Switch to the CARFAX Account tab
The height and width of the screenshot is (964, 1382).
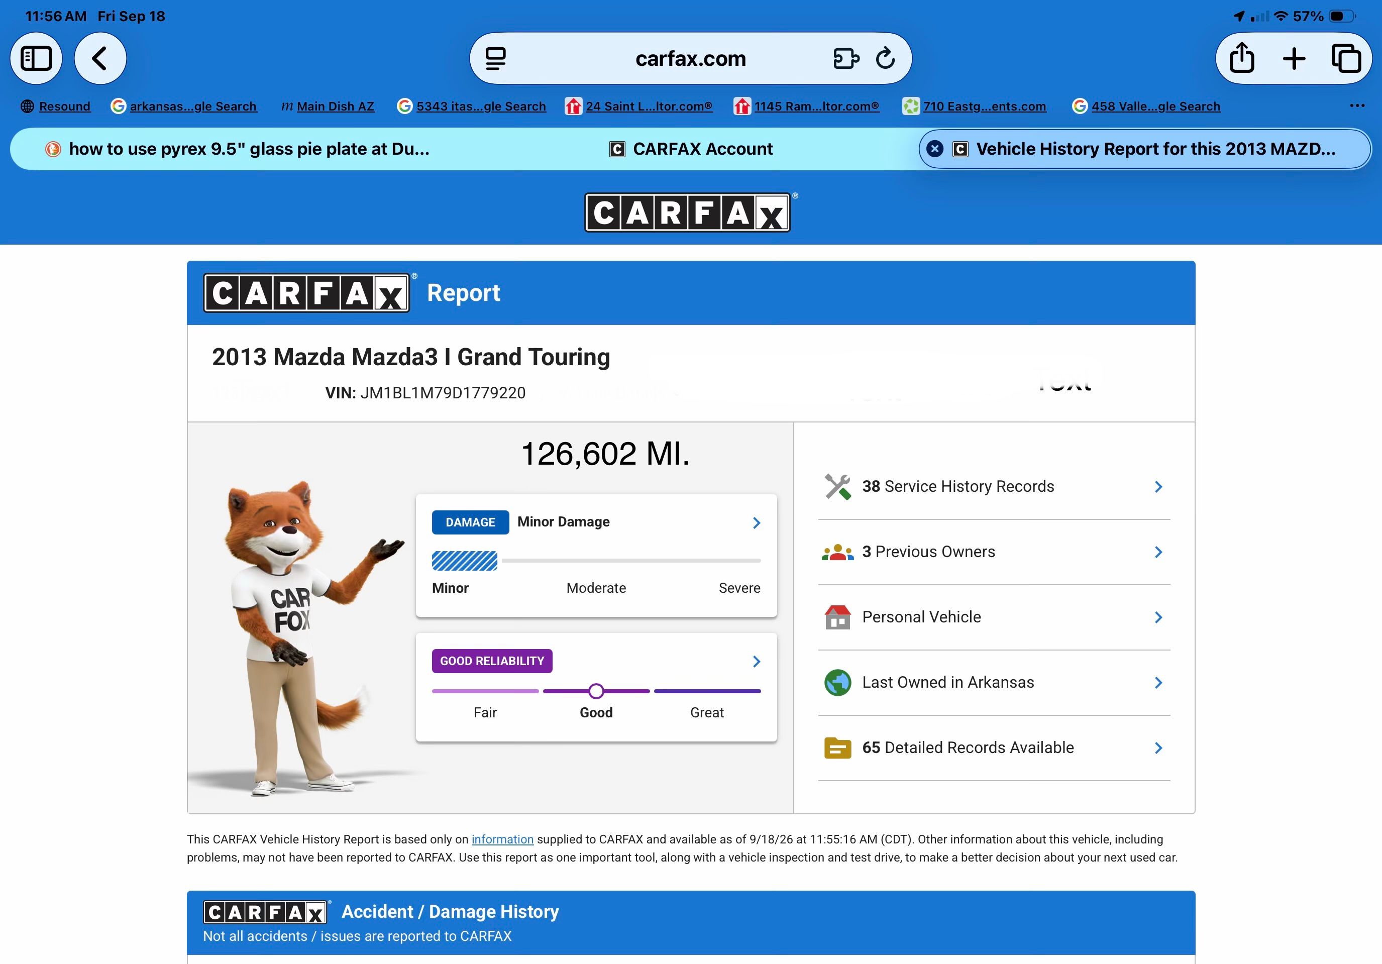pos(690,149)
